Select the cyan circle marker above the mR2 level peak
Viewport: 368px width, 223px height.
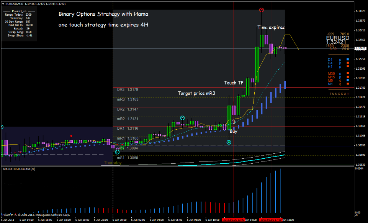click(x=182, y=118)
